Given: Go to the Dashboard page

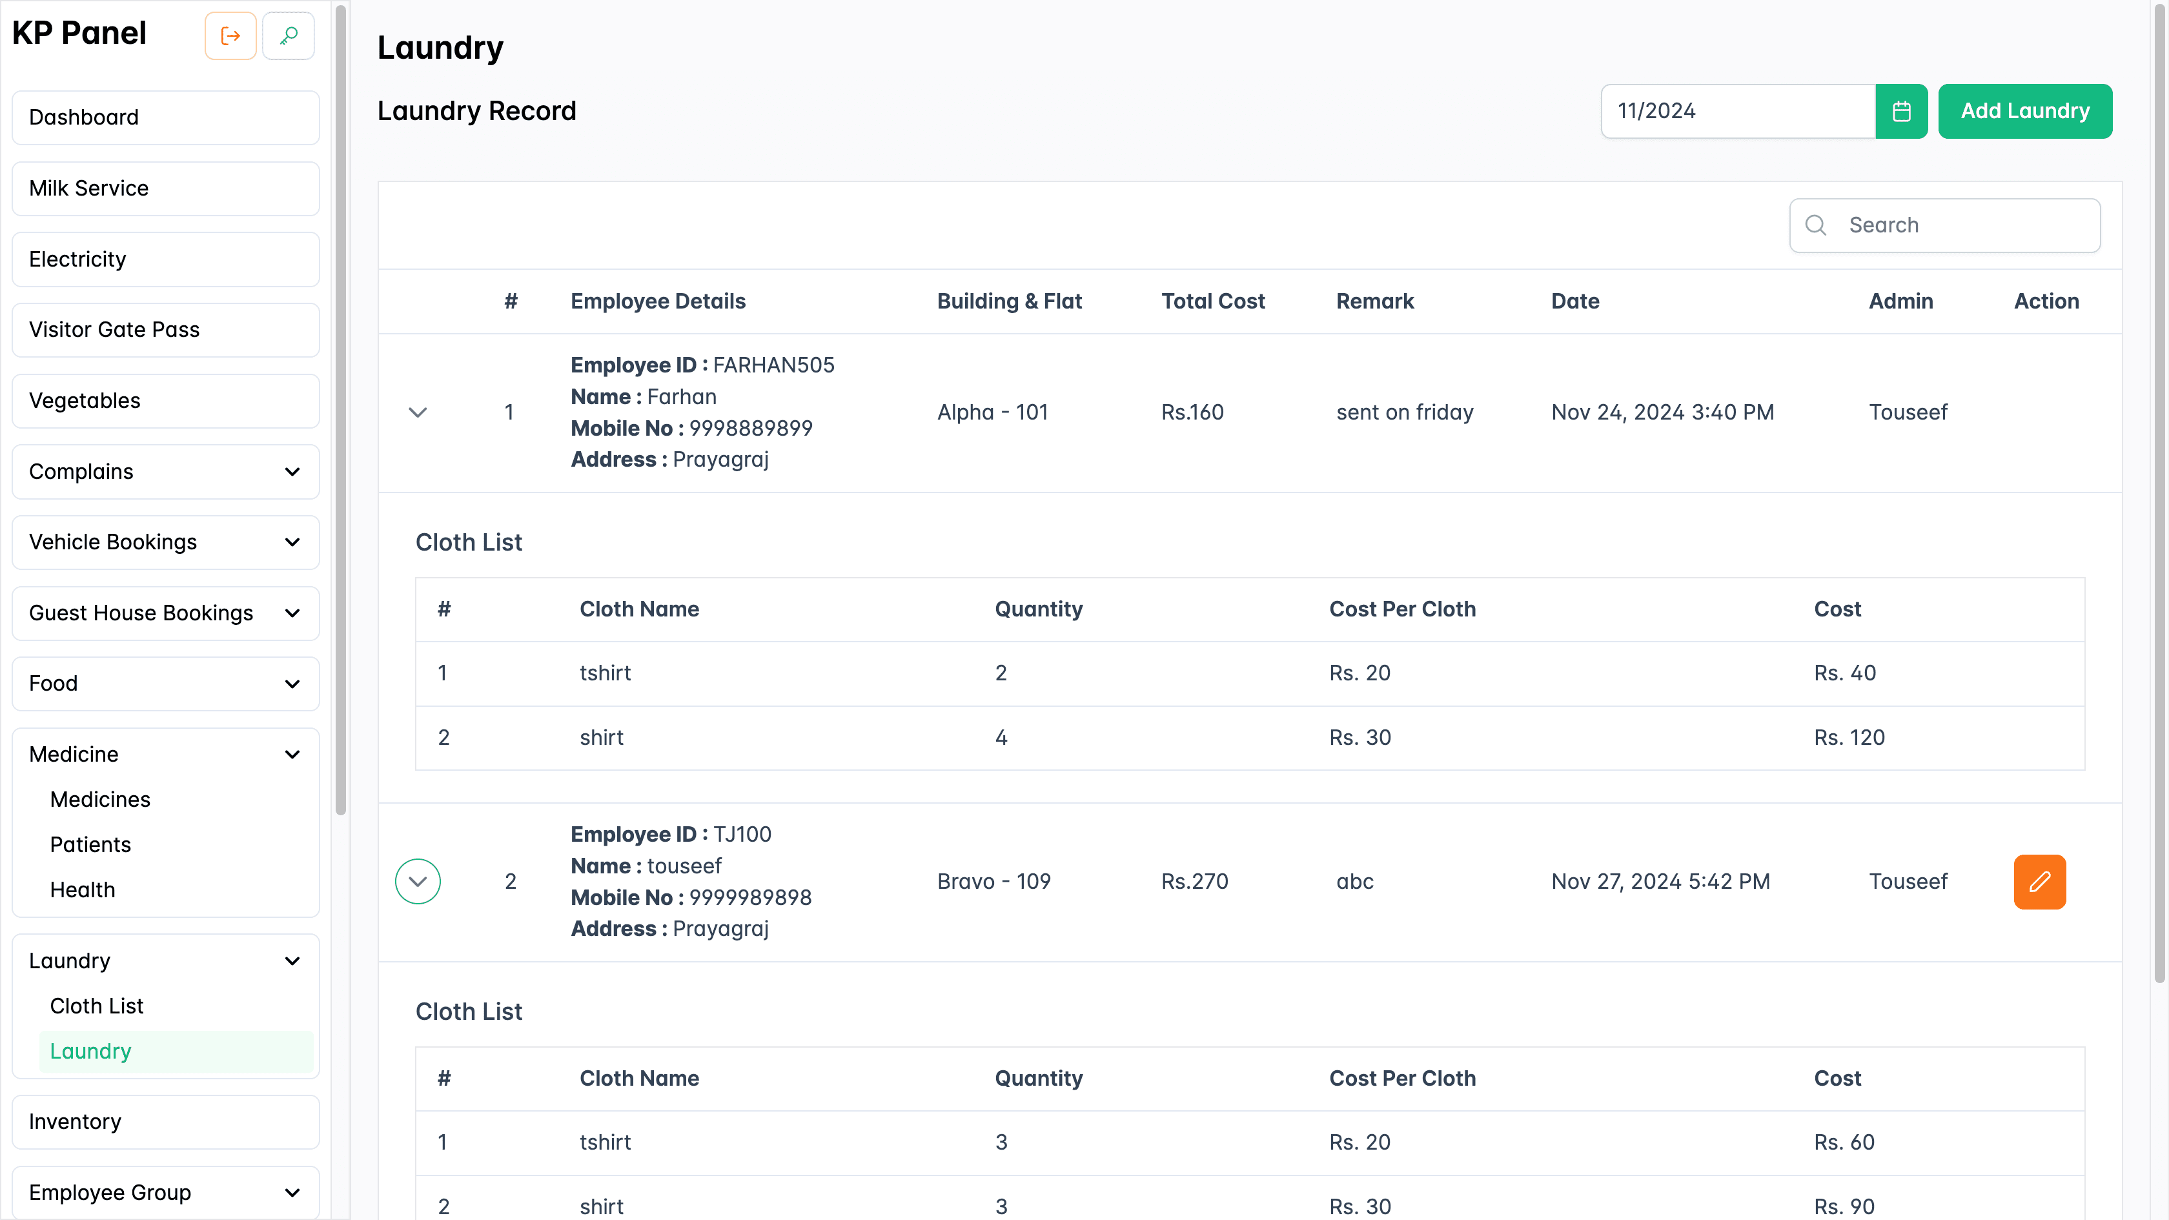Looking at the screenshot, I should [165, 117].
